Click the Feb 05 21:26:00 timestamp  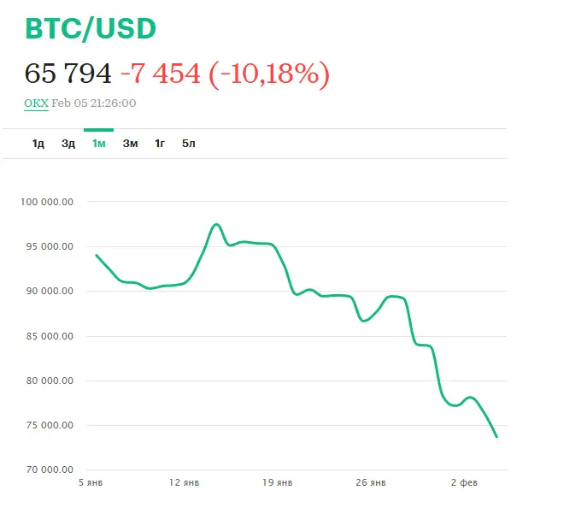pyautogui.click(x=94, y=103)
